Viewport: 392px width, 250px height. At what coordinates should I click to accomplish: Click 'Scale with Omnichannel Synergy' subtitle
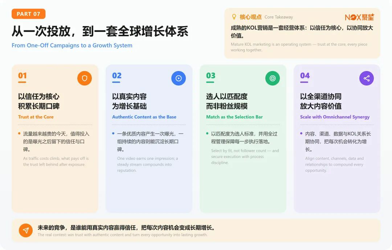pyautogui.click(x=335, y=117)
